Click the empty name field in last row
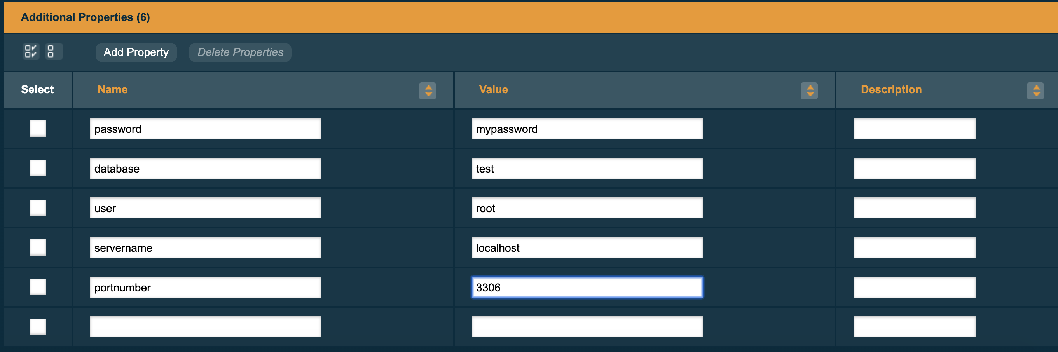This screenshot has width=1058, height=352. tap(205, 326)
